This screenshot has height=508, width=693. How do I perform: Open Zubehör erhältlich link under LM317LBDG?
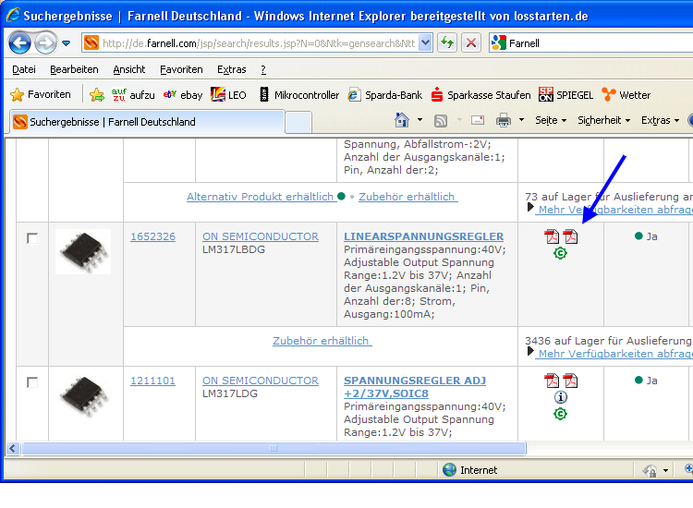322,341
